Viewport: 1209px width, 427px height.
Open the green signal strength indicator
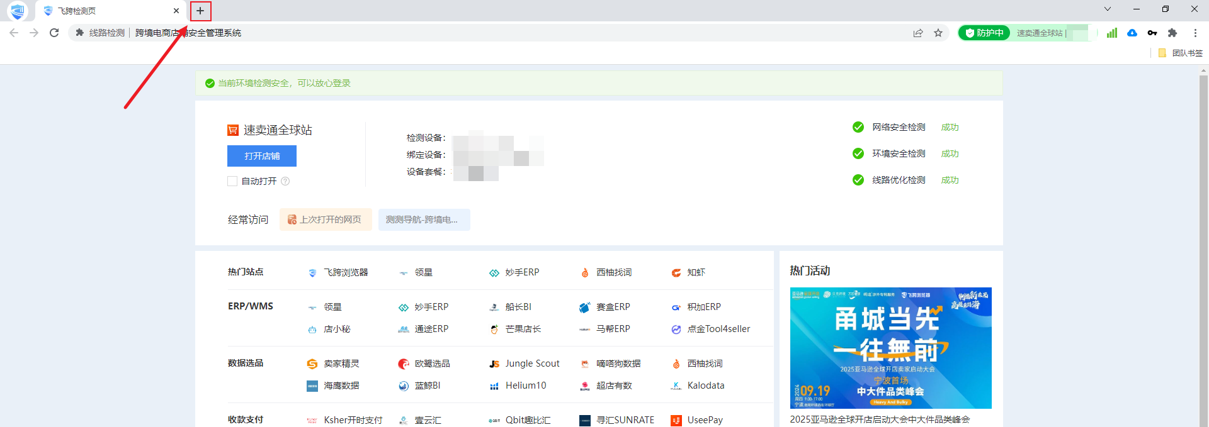point(1111,33)
